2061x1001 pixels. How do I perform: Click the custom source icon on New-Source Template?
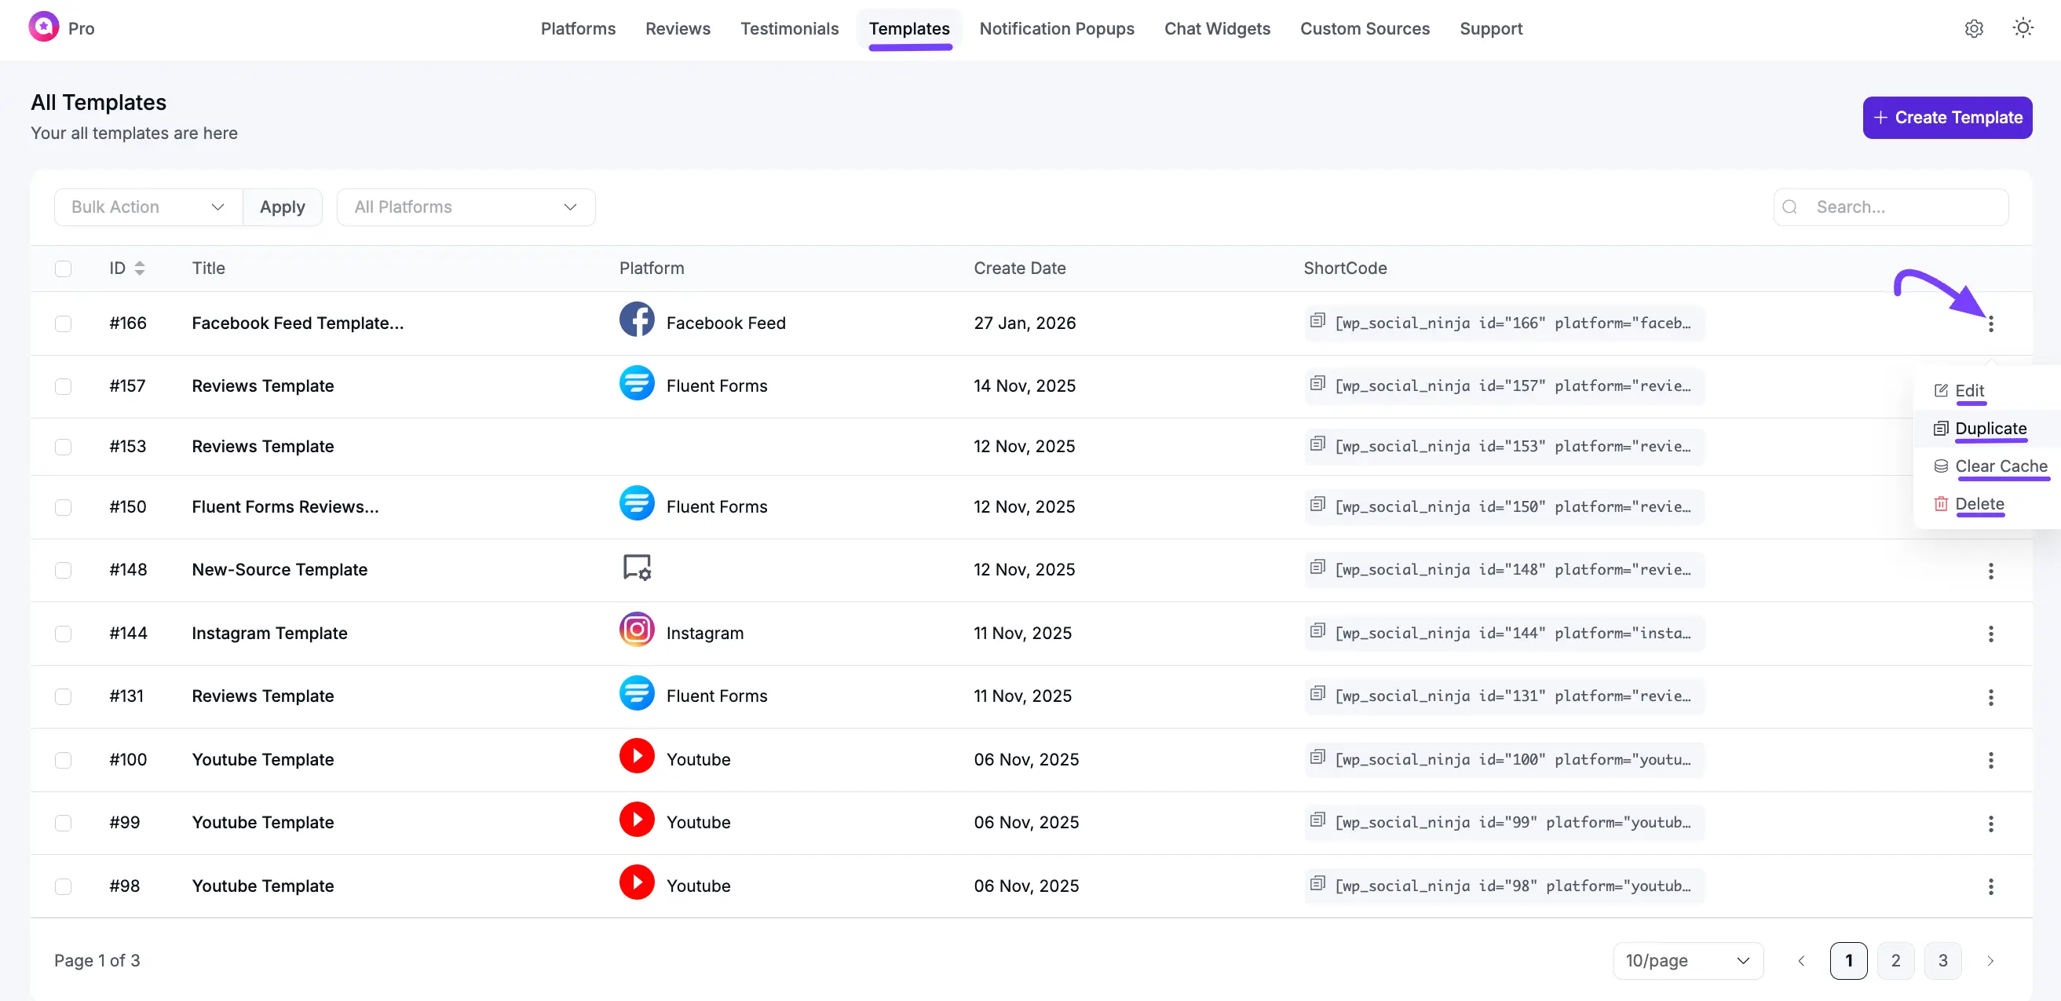636,568
